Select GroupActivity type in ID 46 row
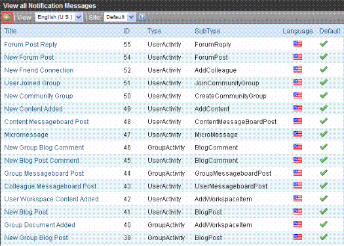This screenshot has width=344, height=246. pyautogui.click(x=166, y=148)
